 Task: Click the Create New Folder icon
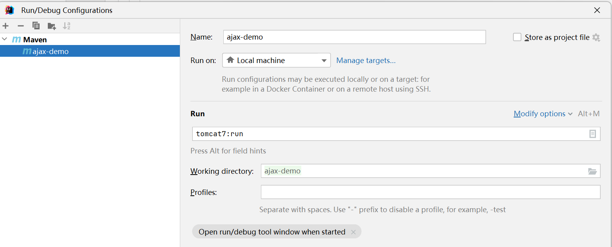coord(51,26)
